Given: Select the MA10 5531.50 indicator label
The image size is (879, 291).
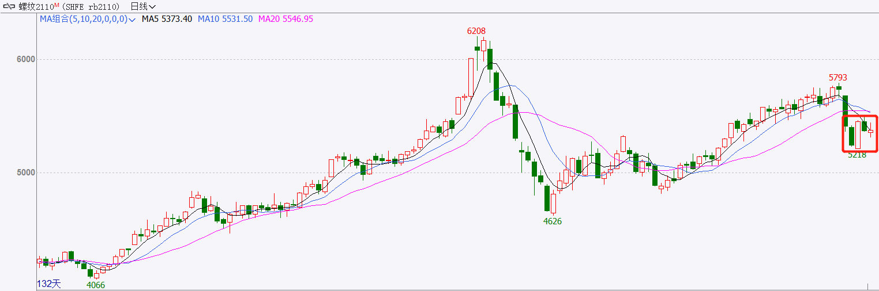Looking at the screenshot, I should [226, 19].
